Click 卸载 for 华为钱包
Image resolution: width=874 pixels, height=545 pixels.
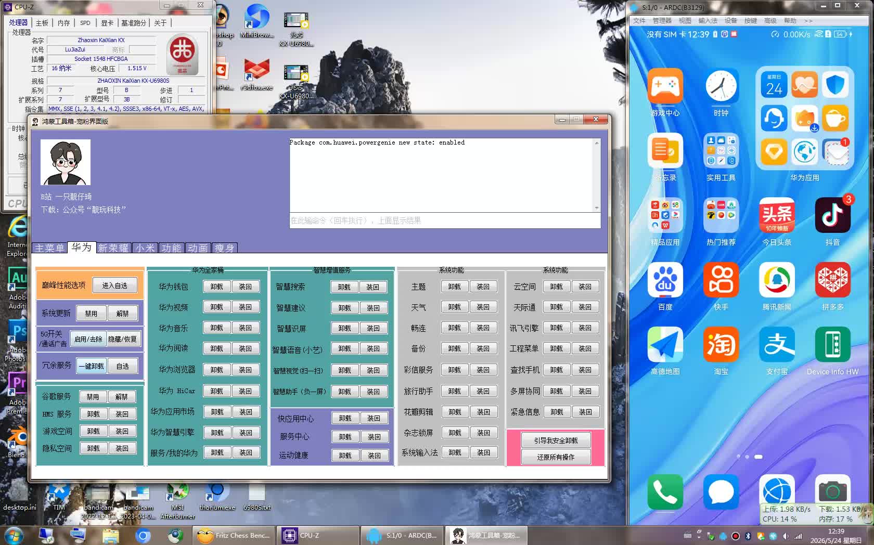tap(216, 287)
